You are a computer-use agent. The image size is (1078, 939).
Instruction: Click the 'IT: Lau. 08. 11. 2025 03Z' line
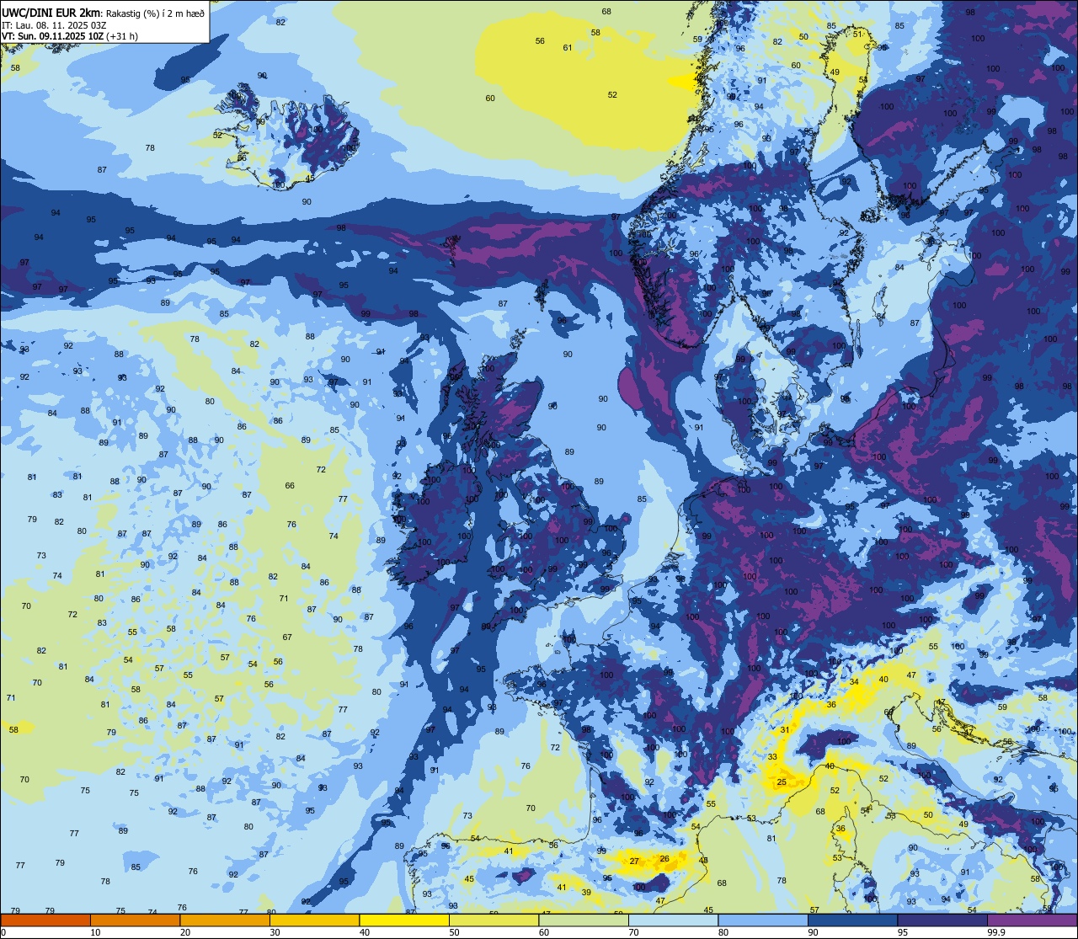(x=54, y=25)
